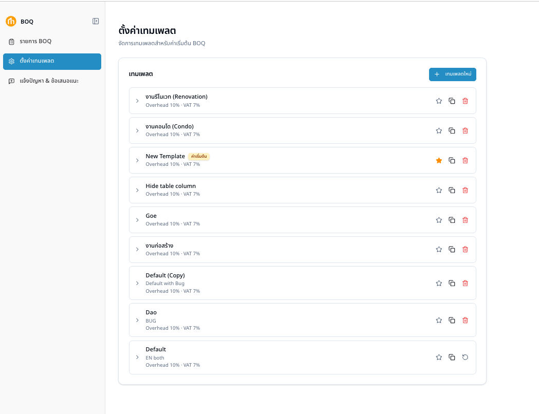Mark Renovation template as default with its star
Screen dimensions: 539x414
click(x=439, y=101)
